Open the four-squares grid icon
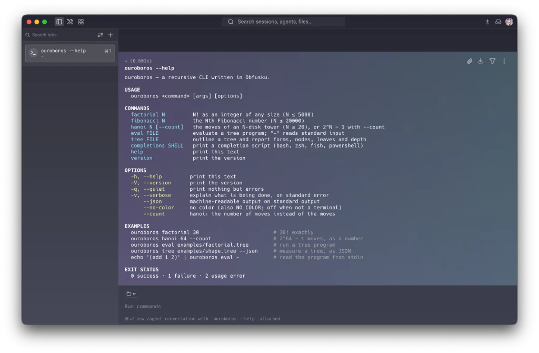The width and height of the screenshot is (539, 353). (x=81, y=22)
